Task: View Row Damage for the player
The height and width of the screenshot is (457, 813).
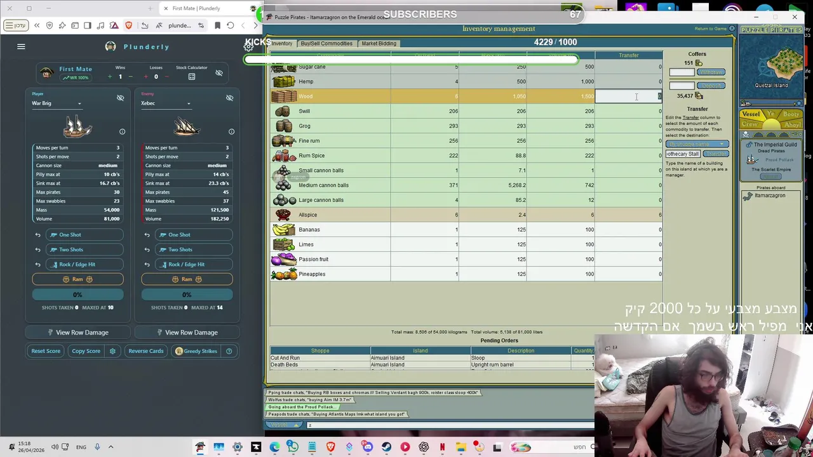Action: click(x=77, y=333)
